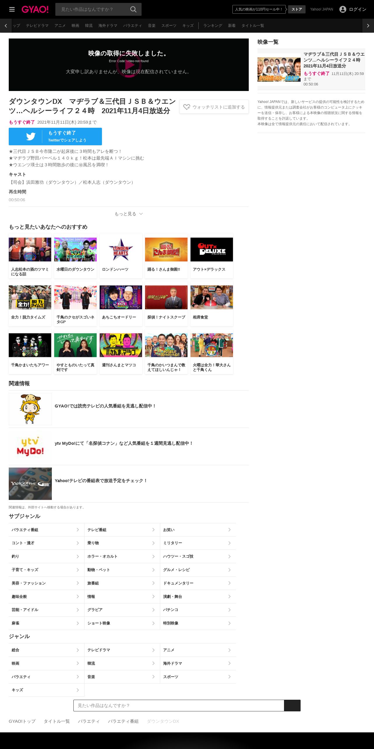Focus the footer search input field
374x749 pixels.
coord(179,705)
